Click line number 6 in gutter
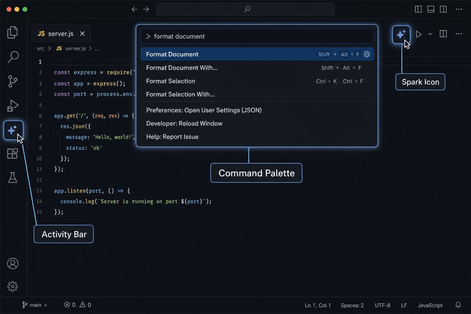 coord(40,116)
